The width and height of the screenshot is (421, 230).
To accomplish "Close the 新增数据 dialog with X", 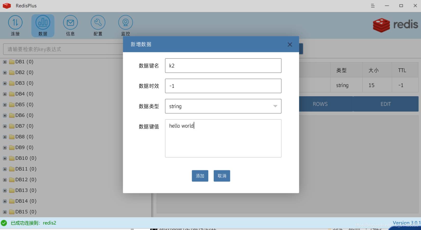I will tap(290, 45).
